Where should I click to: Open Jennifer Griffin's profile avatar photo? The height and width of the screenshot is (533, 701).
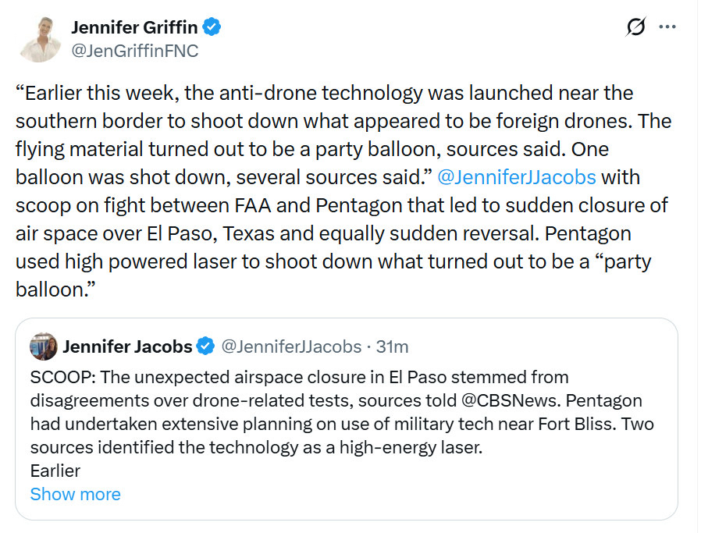point(40,38)
